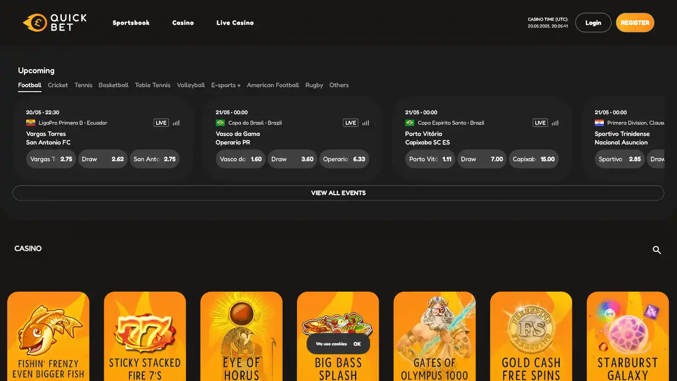This screenshot has height=381, width=677.
Task: Click the Brazil flag beside Copa Espirito Santo
Action: (410, 123)
